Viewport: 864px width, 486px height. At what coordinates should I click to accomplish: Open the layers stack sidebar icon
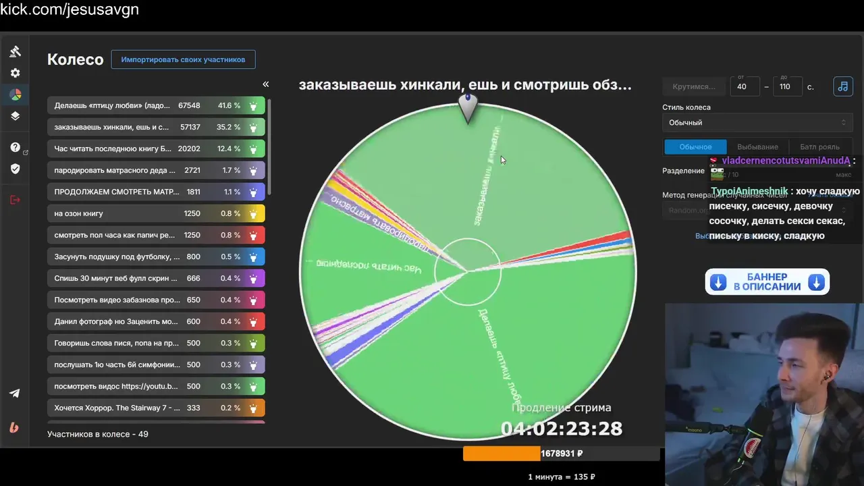(15, 116)
